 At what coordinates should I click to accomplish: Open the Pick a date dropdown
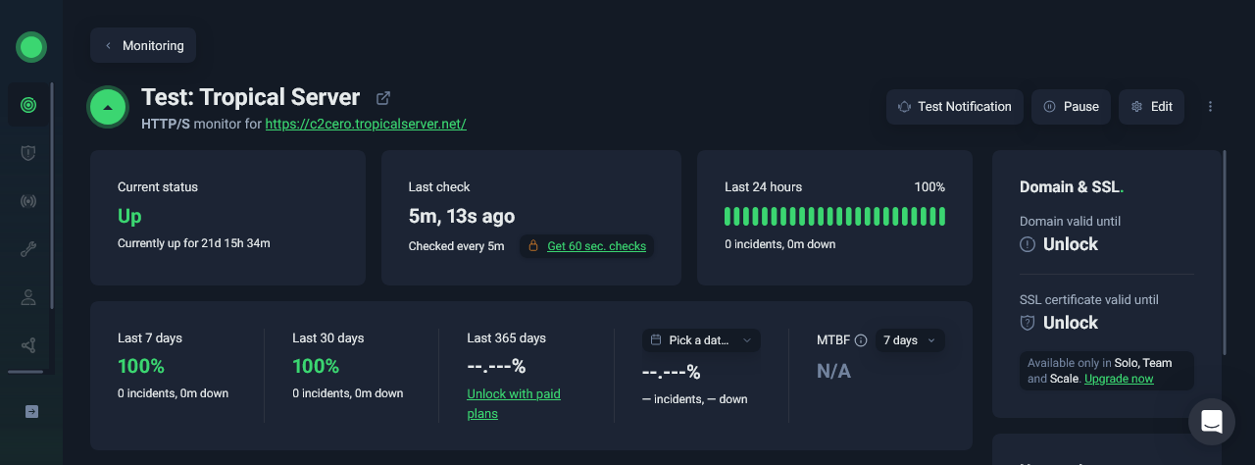click(x=701, y=340)
